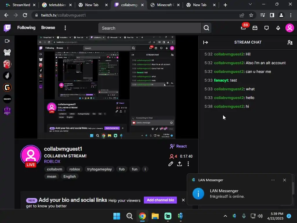
Task: Open the Get Bits diamond icon
Action: [x=278, y=28]
